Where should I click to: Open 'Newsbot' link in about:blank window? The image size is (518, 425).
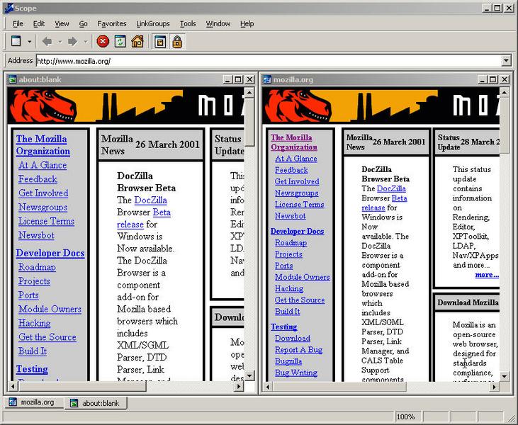tap(36, 235)
